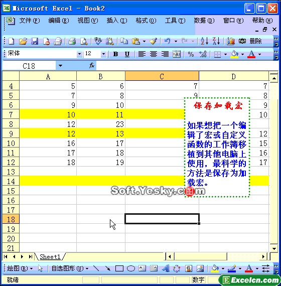Toggle bold formatting
281x286 pixels.
115,54
